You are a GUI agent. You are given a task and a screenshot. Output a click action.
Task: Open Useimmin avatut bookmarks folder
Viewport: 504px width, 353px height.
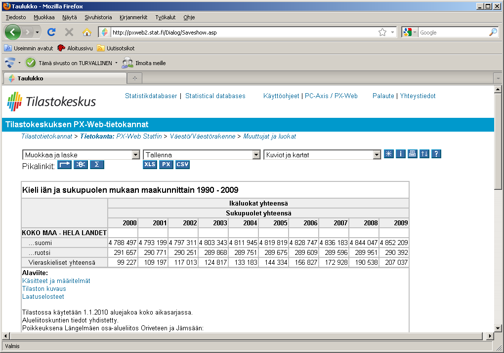pyautogui.click(x=29, y=48)
